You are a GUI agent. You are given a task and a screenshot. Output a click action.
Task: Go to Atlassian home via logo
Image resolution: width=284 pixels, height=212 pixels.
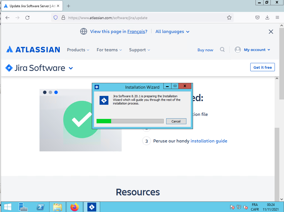pos(33,50)
